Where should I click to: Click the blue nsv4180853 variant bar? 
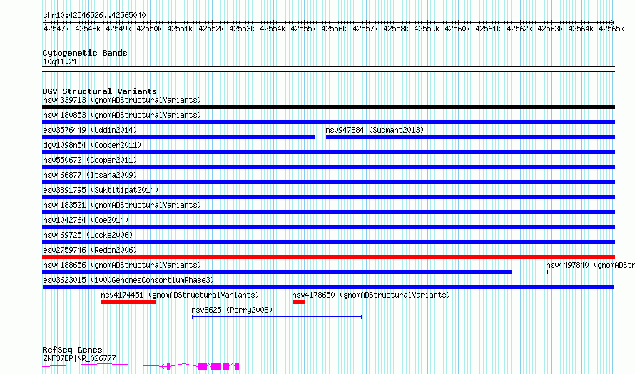328,122
